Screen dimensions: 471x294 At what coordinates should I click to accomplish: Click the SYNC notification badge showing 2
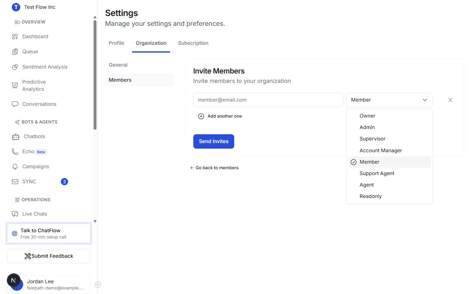pos(64,182)
